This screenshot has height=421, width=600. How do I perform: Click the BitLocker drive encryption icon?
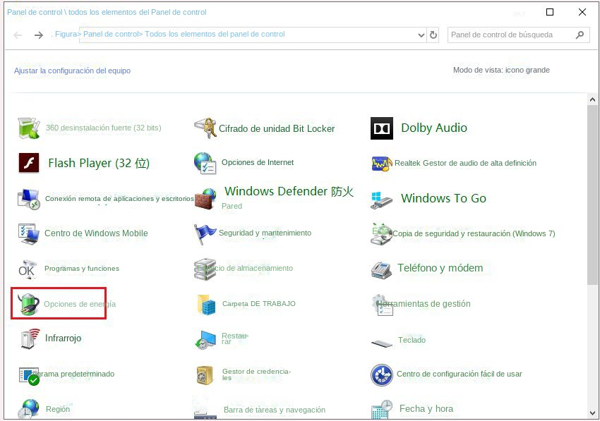tap(205, 128)
